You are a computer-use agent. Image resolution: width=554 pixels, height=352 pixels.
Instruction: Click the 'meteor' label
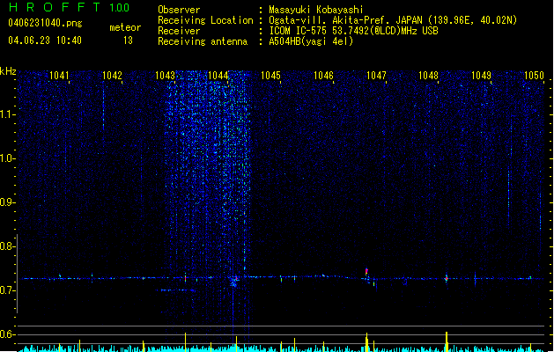point(125,27)
